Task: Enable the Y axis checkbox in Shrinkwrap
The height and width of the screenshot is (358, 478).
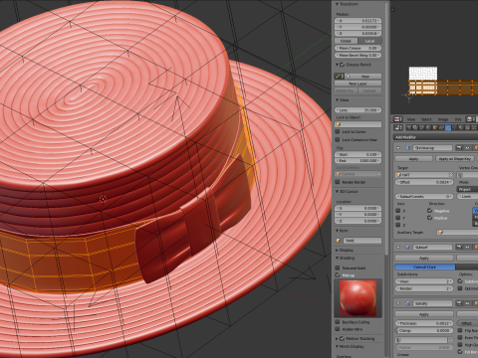Action: pos(398,218)
